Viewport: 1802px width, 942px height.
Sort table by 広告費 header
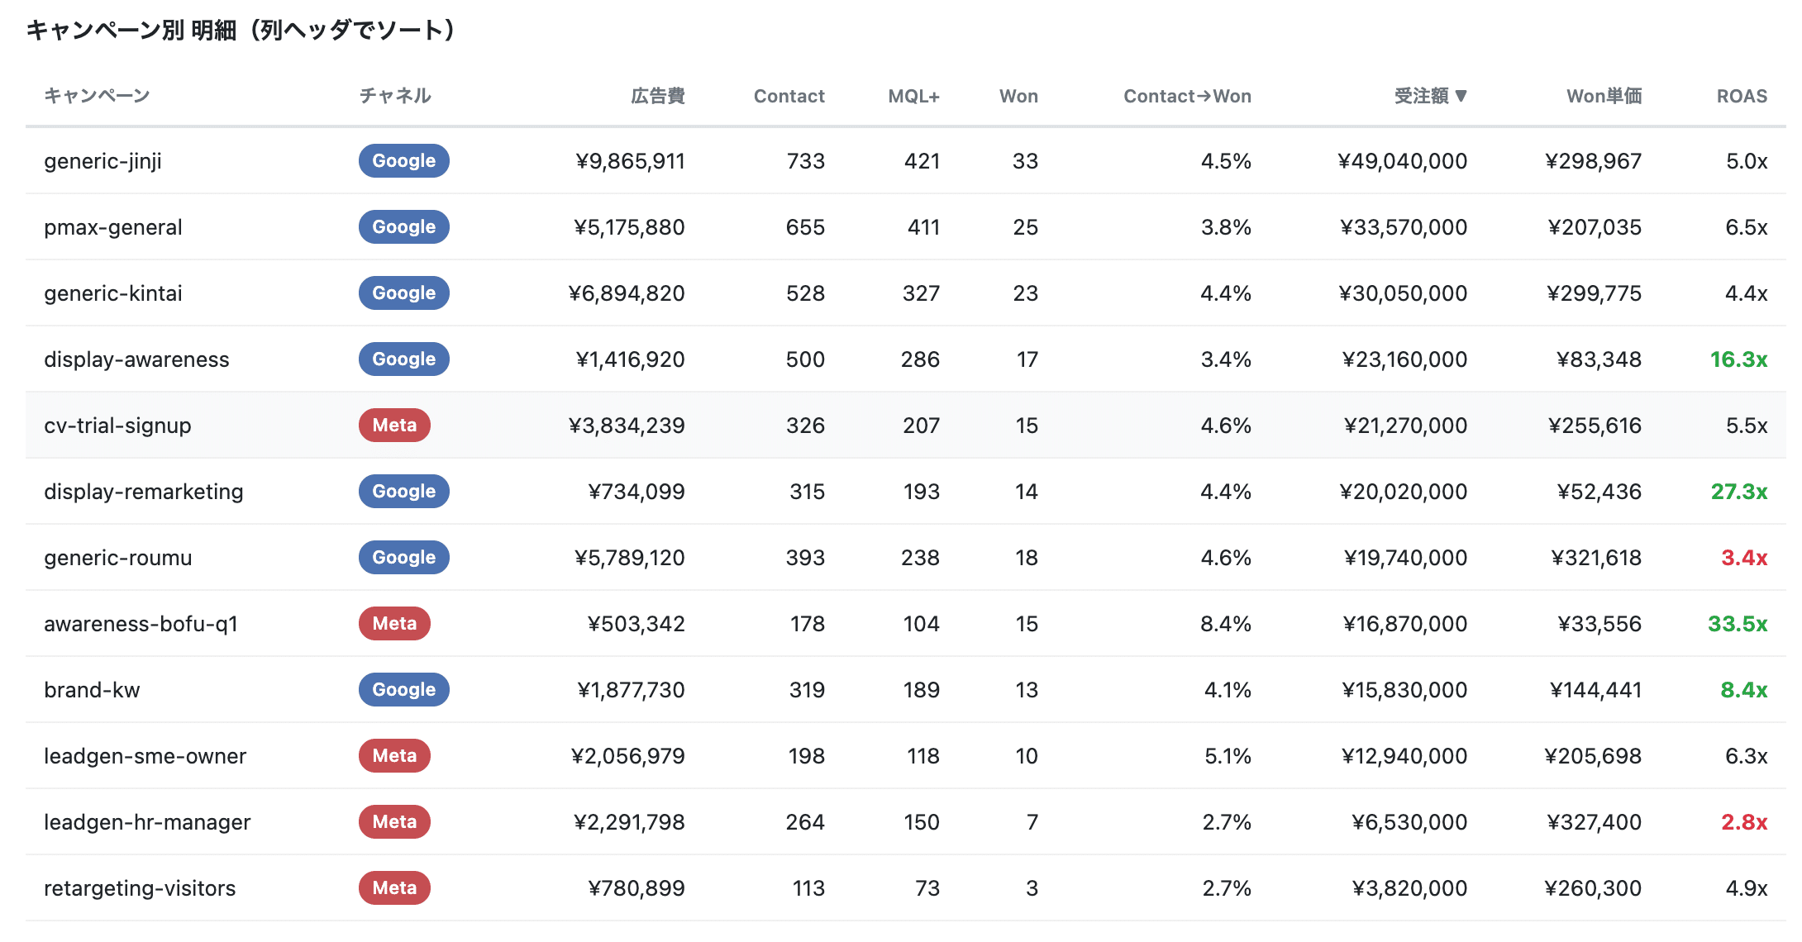click(x=658, y=96)
